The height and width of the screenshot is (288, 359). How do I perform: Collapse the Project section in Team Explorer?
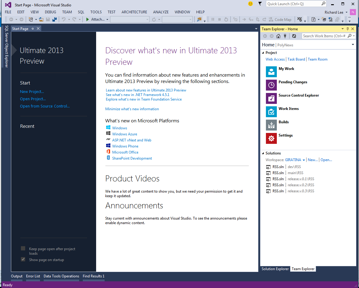coord(263,53)
